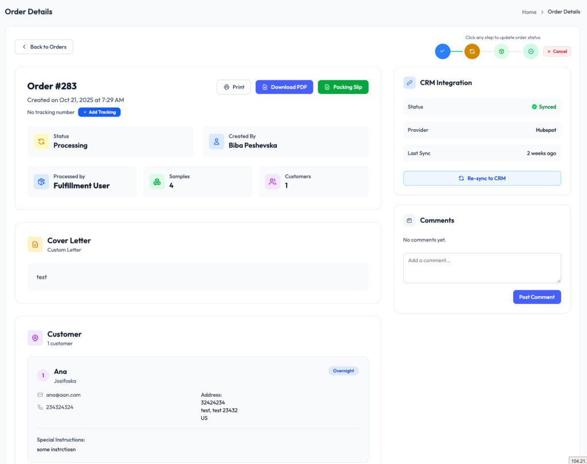The image size is (587, 464).
Task: Select the orange Processing status step
Action: click(472, 52)
